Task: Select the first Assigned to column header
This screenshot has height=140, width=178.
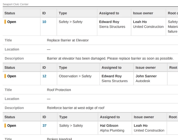Action: pos(109,13)
